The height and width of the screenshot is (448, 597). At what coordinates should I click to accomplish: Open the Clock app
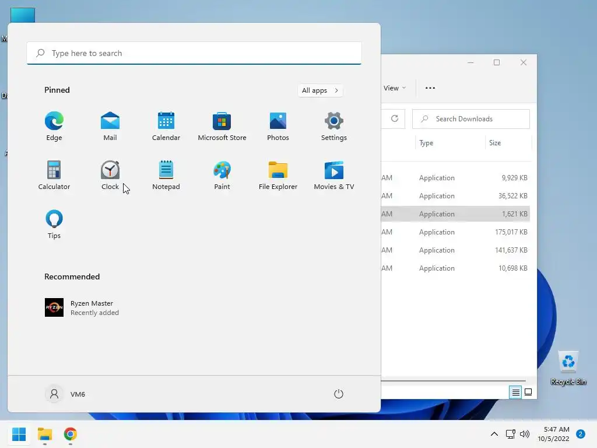click(x=110, y=176)
